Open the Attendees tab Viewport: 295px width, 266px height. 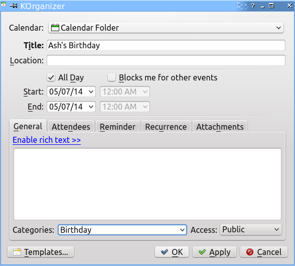(71, 127)
